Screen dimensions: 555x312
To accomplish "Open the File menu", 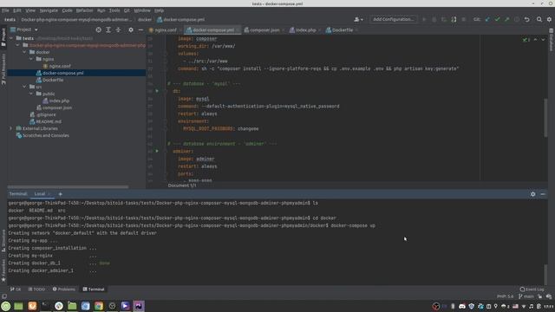I will pos(5,10).
